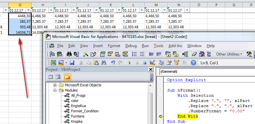Click the Find binoculars icon in standard toolbar
The width and height of the screenshot is (255, 124).
(103, 63)
